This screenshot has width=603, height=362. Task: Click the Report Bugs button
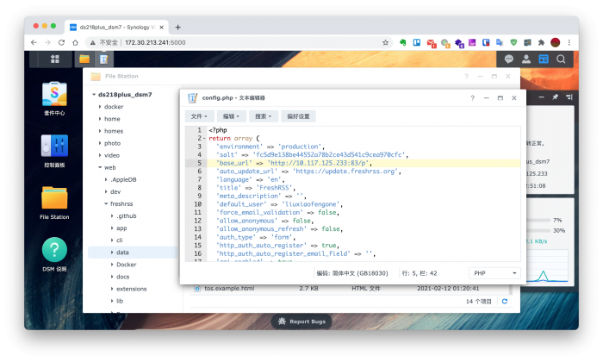301,321
